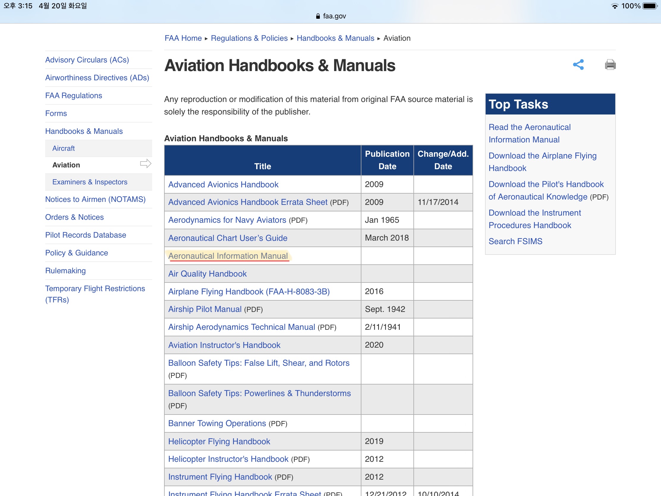Viewport: 661px width, 496px height.
Task: Open Balloon Safety Tips: False Lift link
Action: pyautogui.click(x=259, y=363)
